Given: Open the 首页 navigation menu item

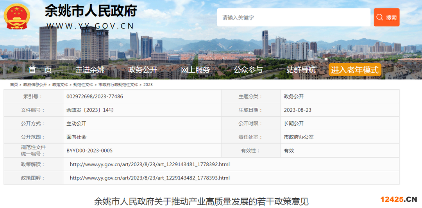Looking at the screenshot, I should click(x=40, y=70).
